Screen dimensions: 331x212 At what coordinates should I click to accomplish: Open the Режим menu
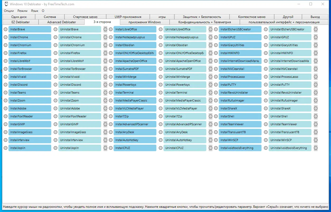click(22, 11)
